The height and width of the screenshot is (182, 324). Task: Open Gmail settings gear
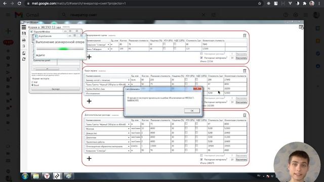[x=296, y=15]
